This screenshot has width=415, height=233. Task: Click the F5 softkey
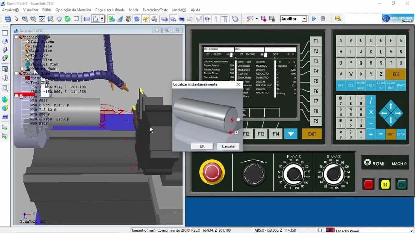point(316,81)
